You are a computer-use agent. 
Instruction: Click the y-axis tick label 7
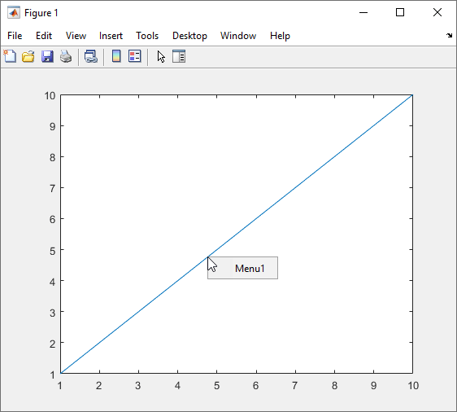coord(53,188)
